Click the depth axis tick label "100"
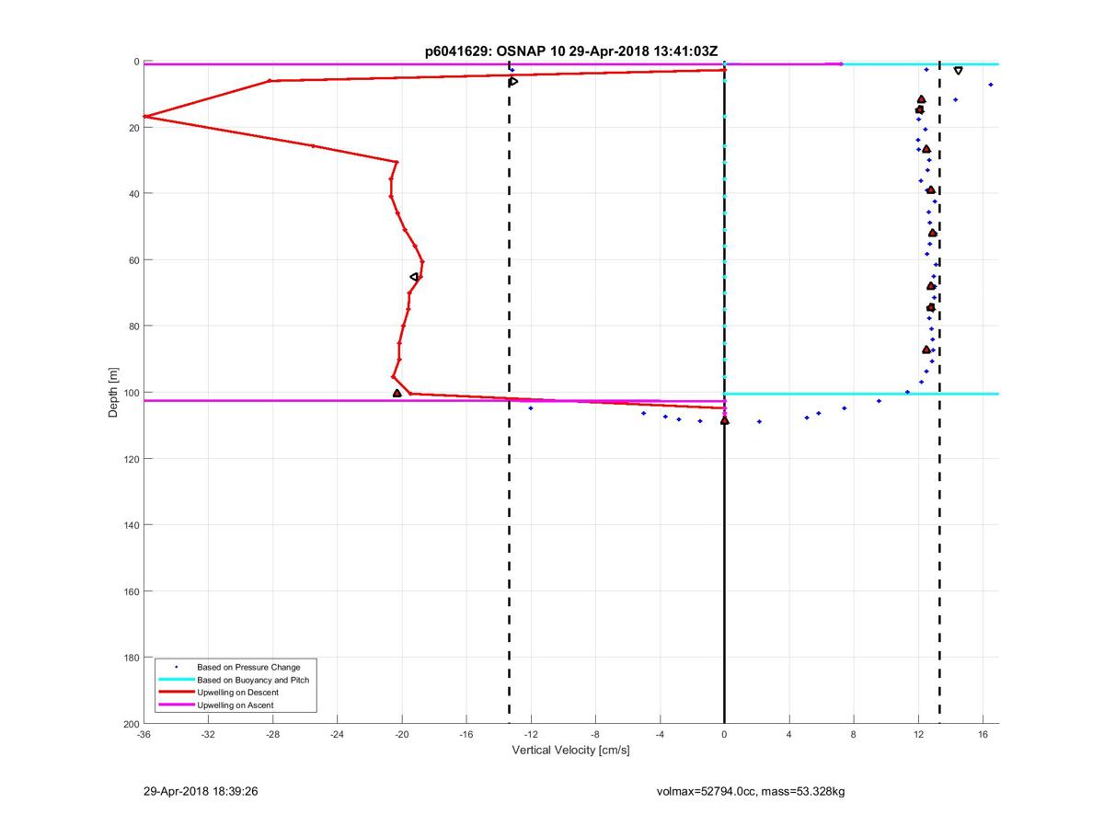This screenshot has width=1104, height=814. [130, 393]
